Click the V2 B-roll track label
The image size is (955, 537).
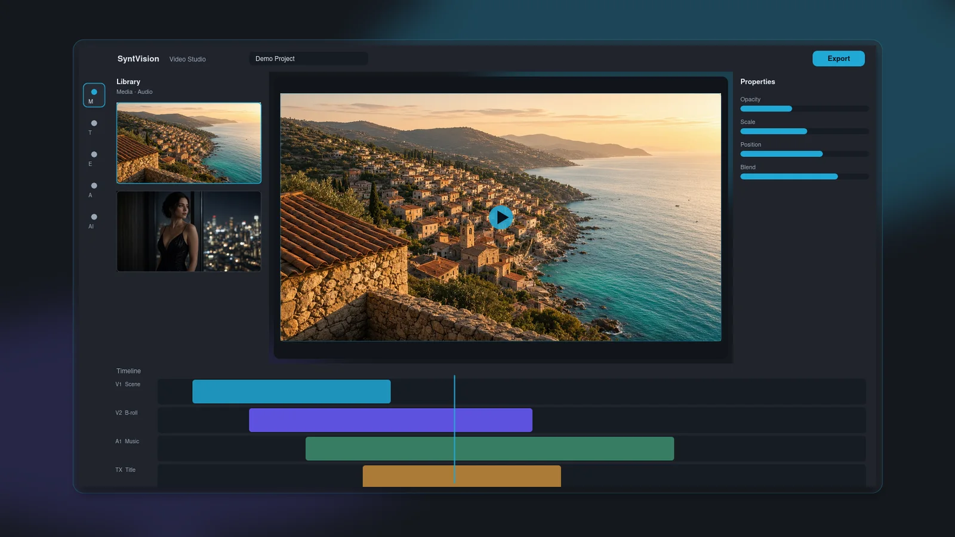(x=127, y=413)
